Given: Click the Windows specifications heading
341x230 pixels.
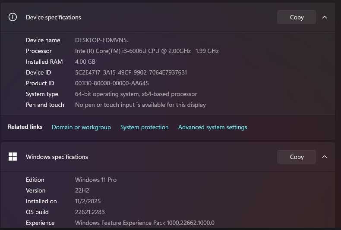Looking at the screenshot, I should (x=57, y=157).
